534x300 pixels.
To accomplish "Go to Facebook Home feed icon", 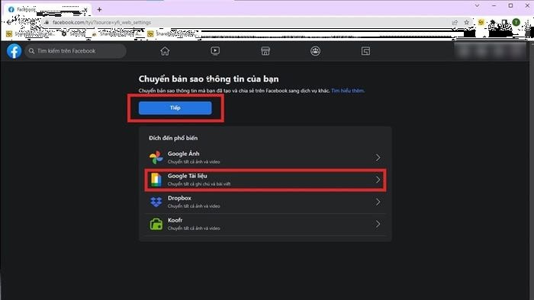I will tap(165, 51).
